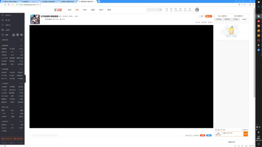Reload the page with the green refresh icon
Screen dimensions: 262x147
(5, 5)
